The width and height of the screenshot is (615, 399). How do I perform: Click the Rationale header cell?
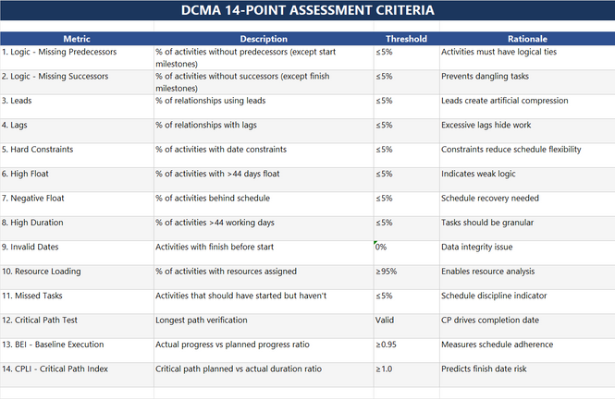(526, 40)
